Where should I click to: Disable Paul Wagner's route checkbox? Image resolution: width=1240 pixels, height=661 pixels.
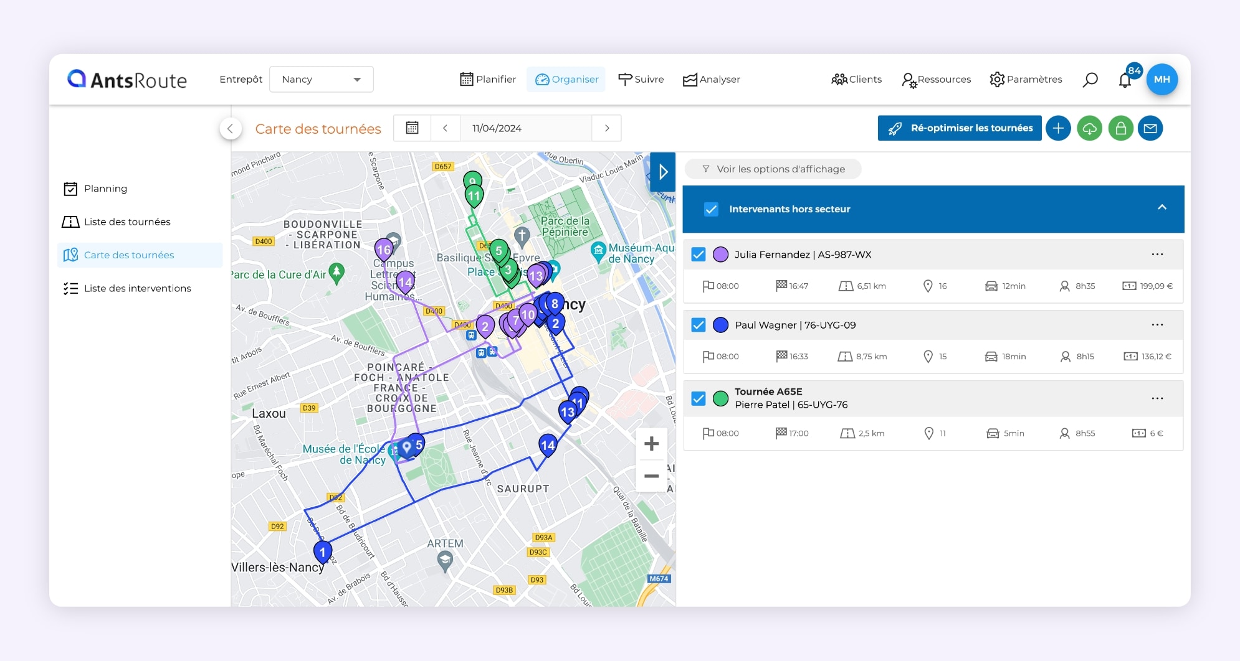click(x=698, y=324)
